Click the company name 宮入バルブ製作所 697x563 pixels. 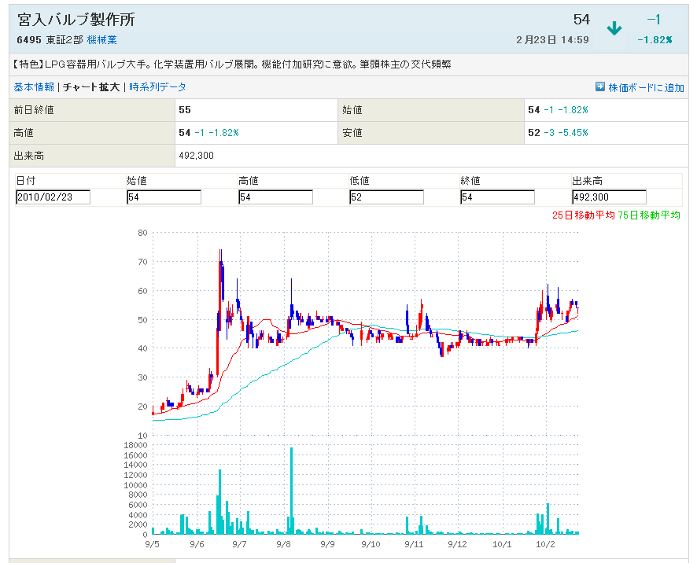(x=76, y=20)
